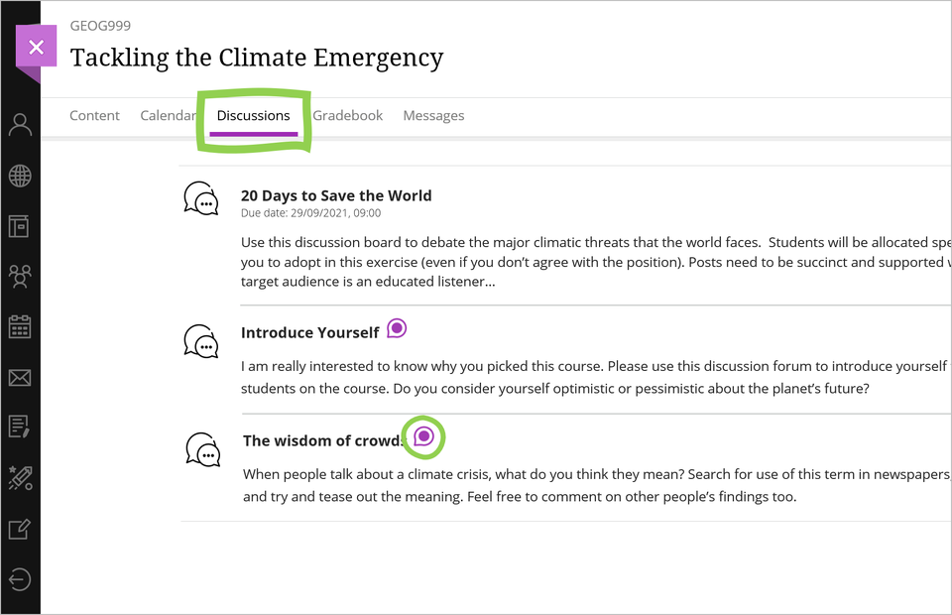Click the course title Tackling the Climate Emergency
The width and height of the screenshot is (952, 615).
click(257, 58)
